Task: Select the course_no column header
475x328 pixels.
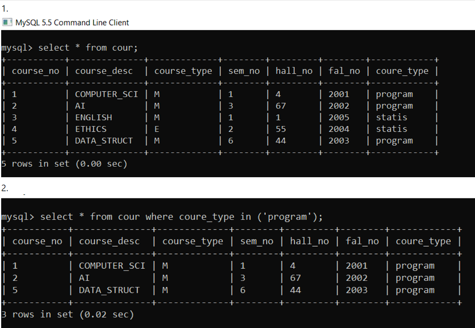Action: pos(37,71)
